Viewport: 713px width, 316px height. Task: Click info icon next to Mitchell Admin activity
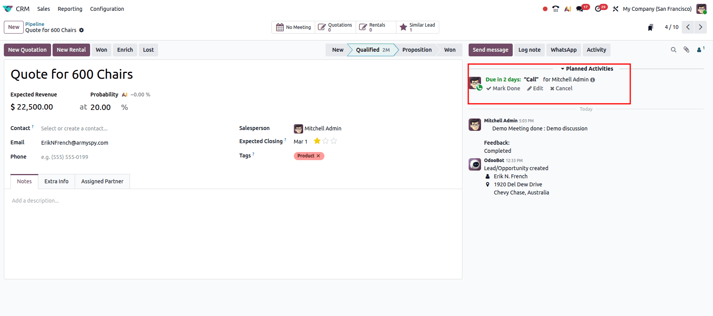[593, 80]
